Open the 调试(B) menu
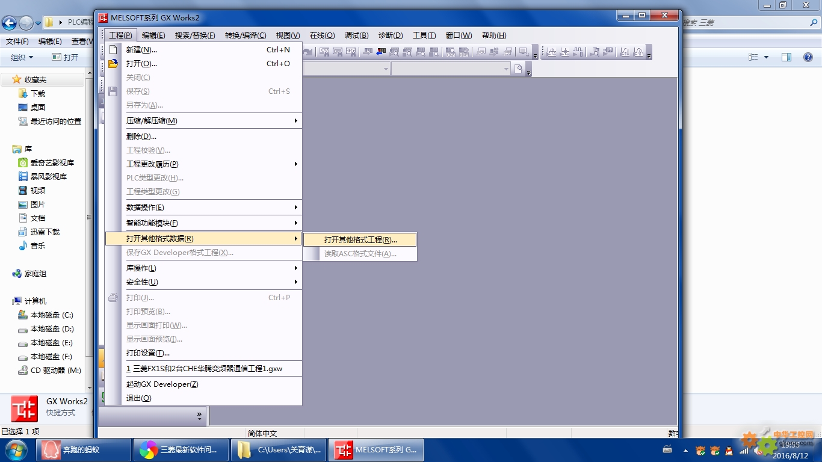 (356, 35)
